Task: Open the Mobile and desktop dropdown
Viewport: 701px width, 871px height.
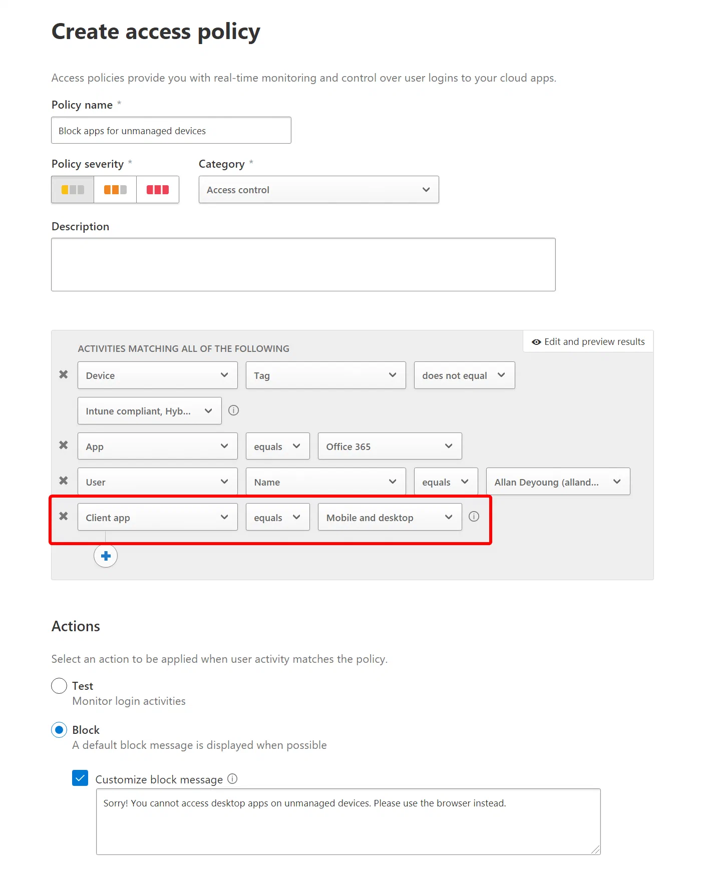Action: (390, 518)
